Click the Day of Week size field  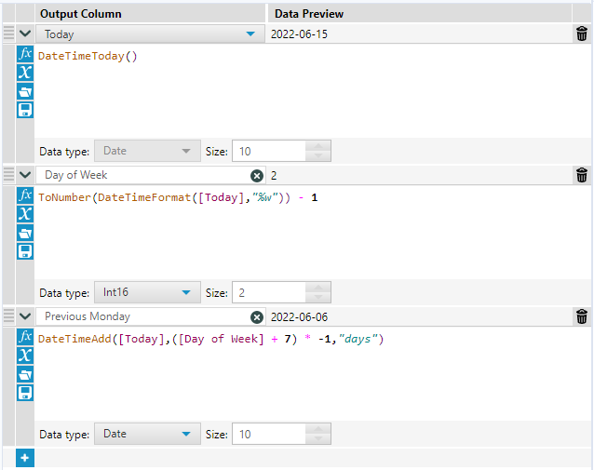(x=266, y=292)
